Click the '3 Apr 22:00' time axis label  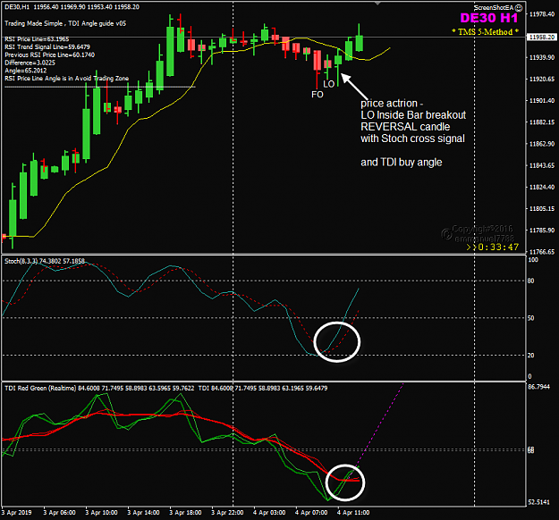pos(227,513)
